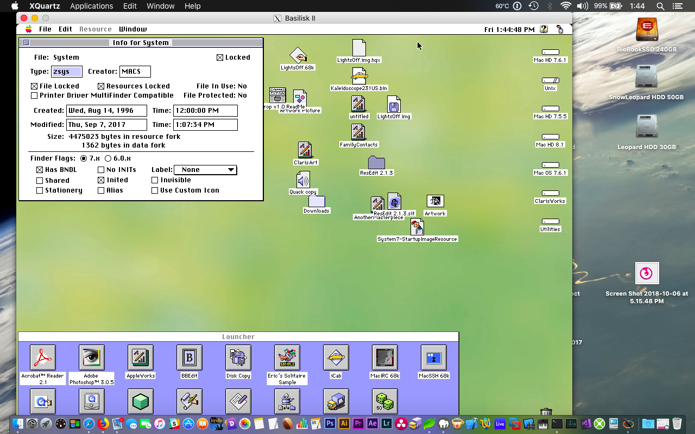Select the untitled document icon

[358, 105]
